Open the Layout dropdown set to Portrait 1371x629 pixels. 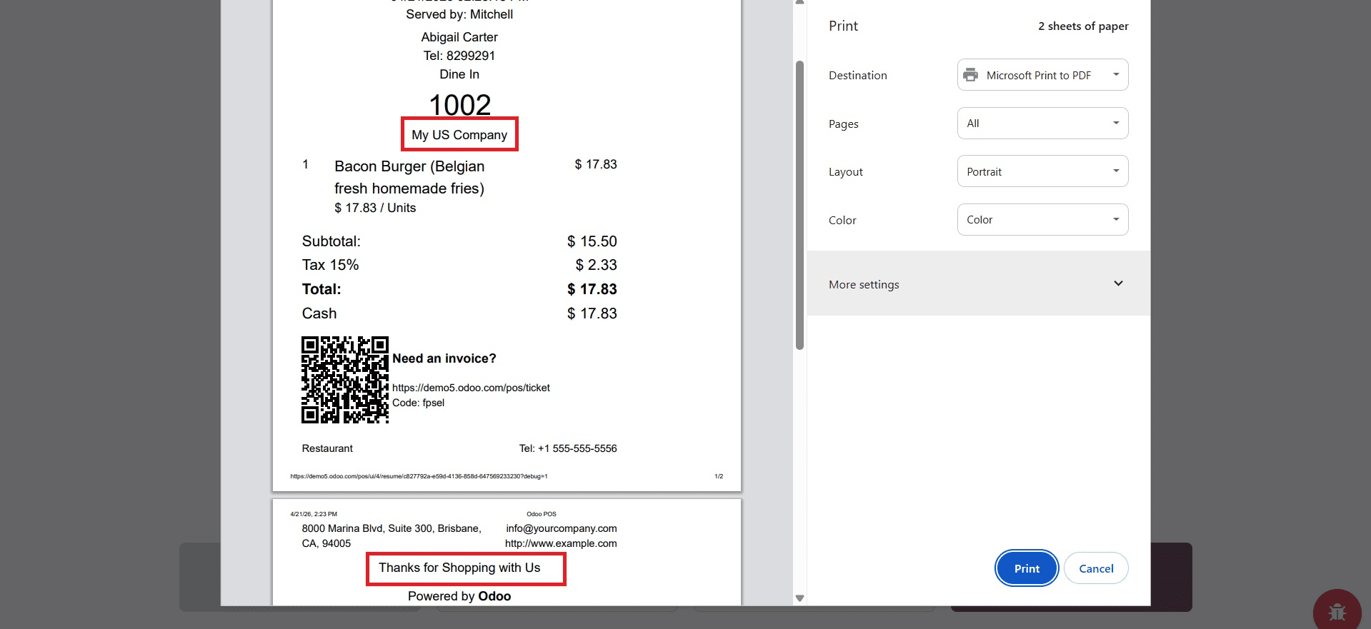click(1042, 171)
